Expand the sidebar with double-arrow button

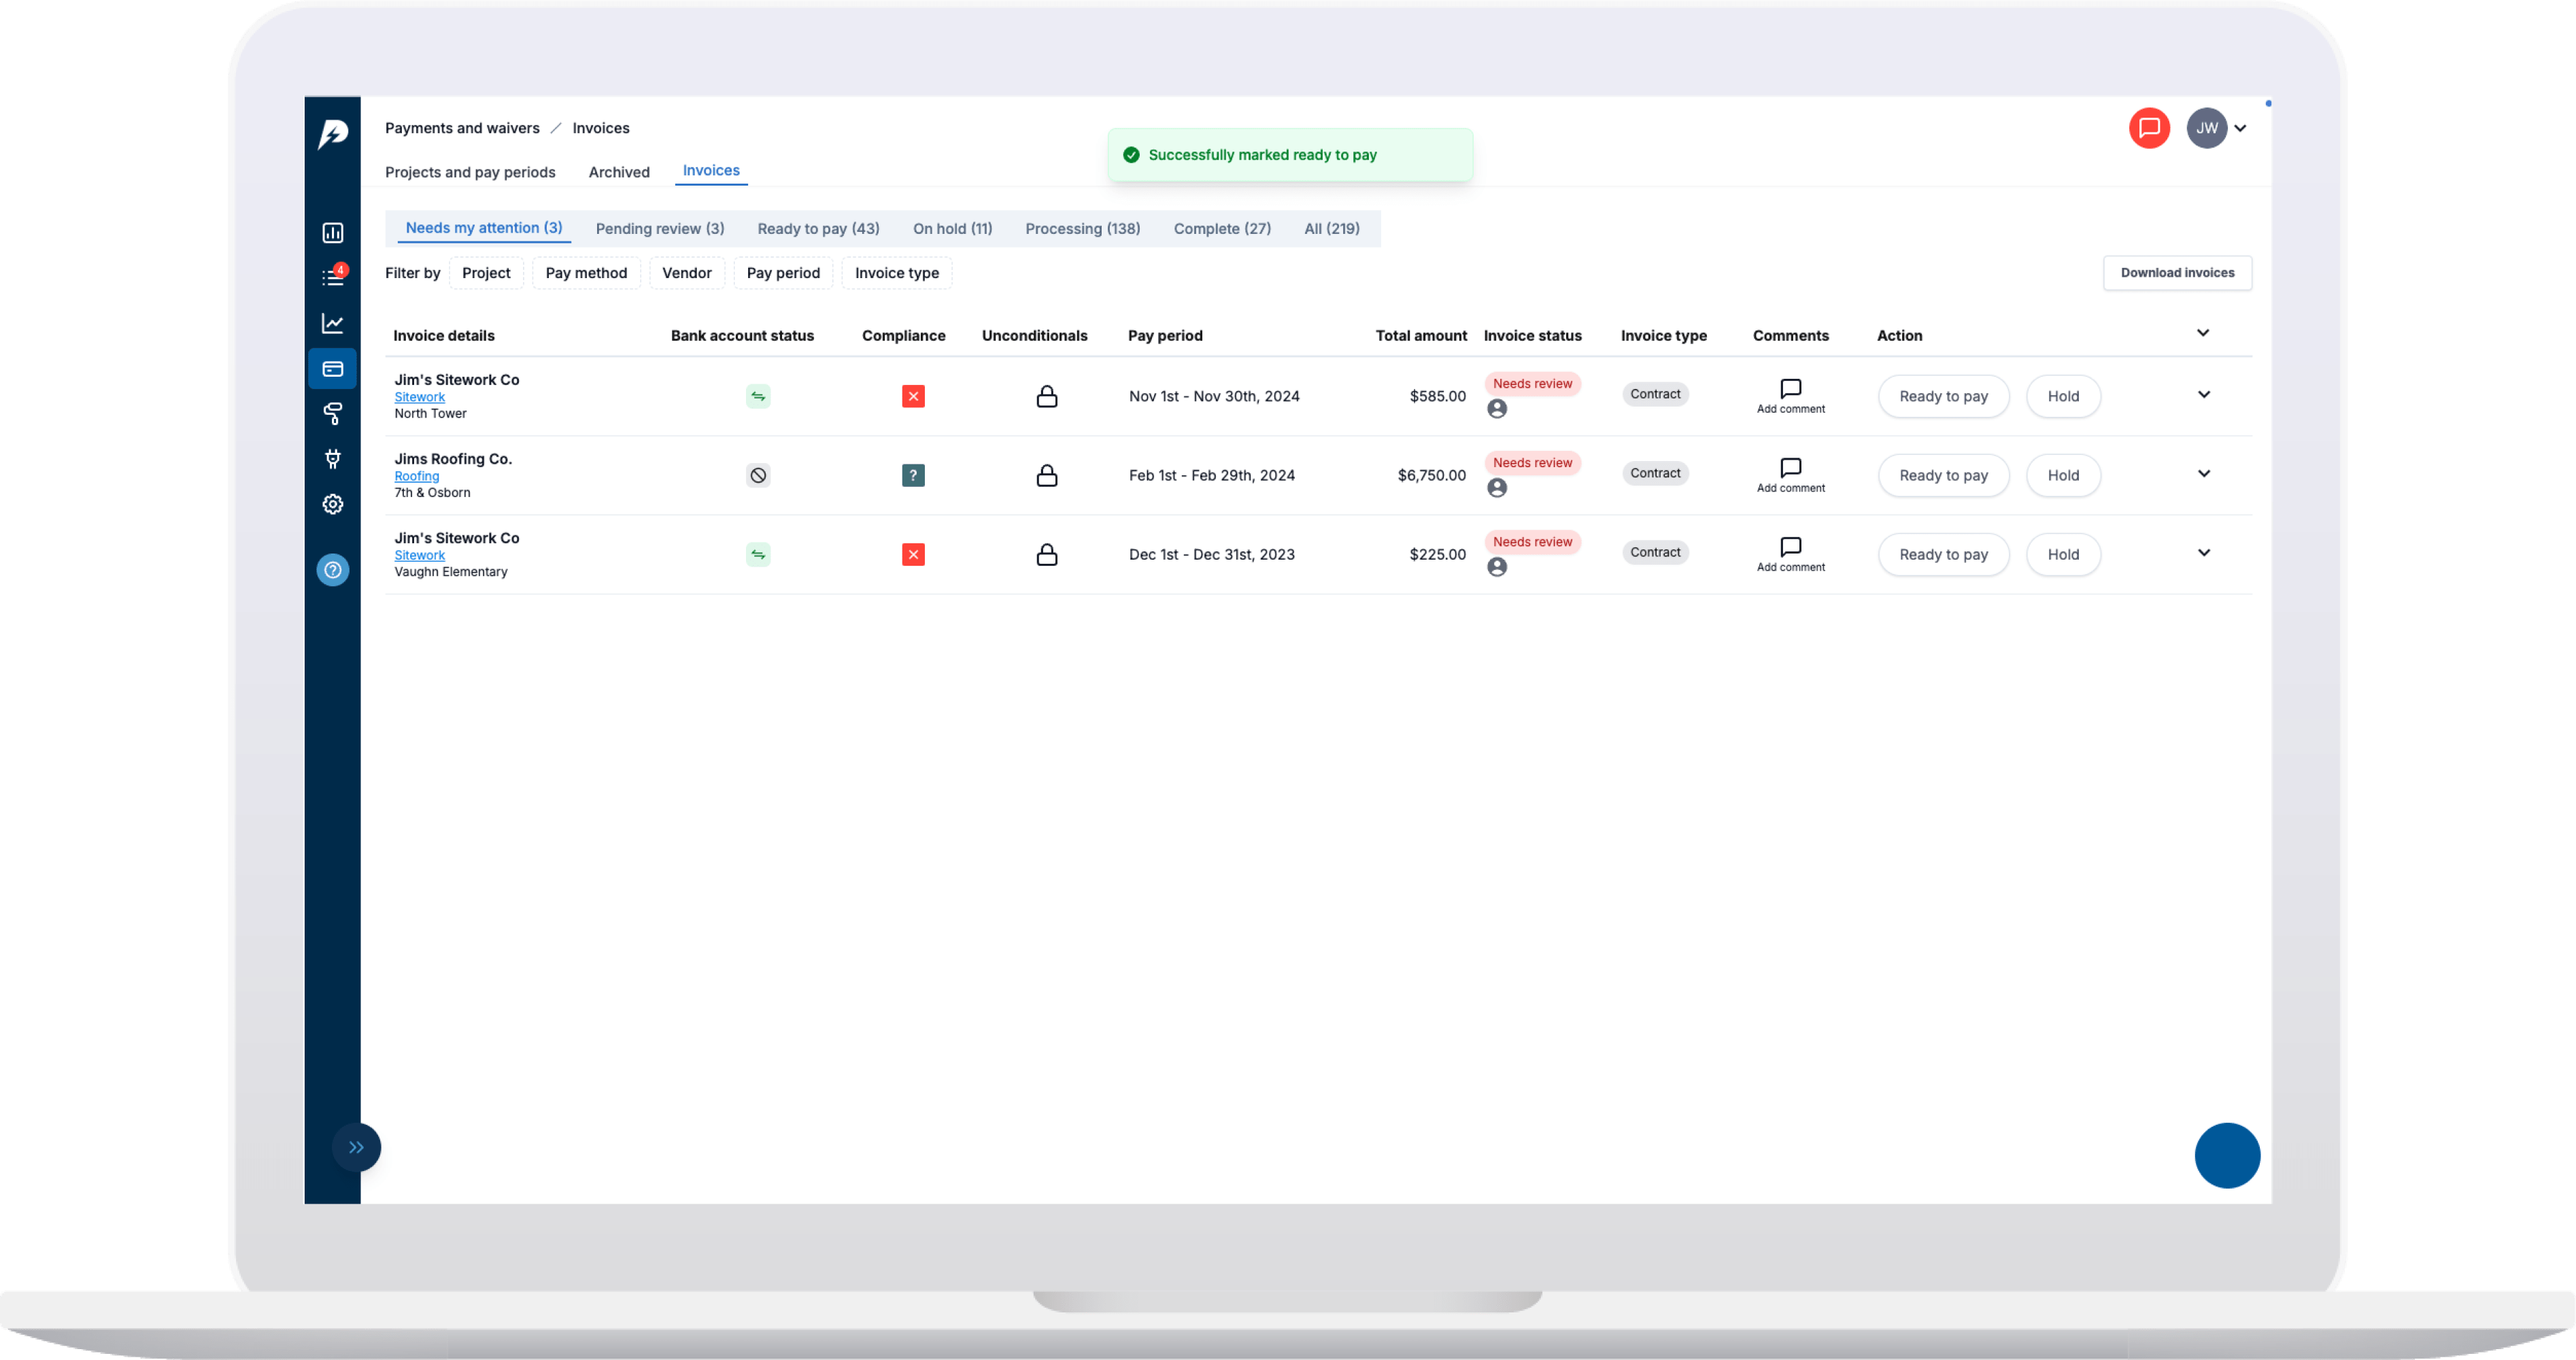pyautogui.click(x=356, y=1147)
